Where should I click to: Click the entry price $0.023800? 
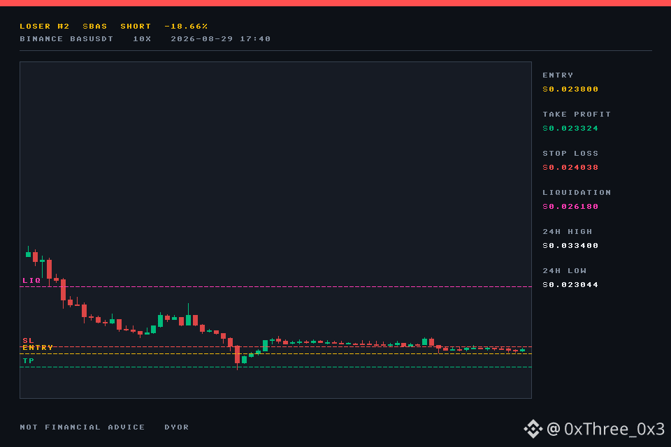coord(570,89)
